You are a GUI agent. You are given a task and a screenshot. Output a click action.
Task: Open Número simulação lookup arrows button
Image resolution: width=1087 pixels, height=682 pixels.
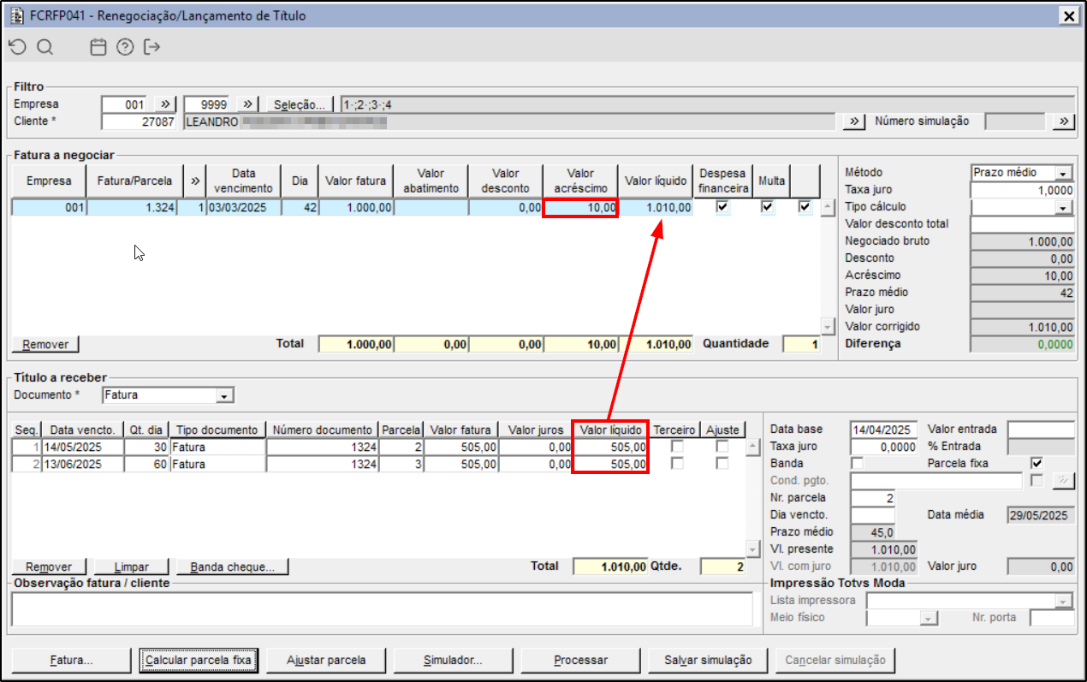click(x=1064, y=122)
